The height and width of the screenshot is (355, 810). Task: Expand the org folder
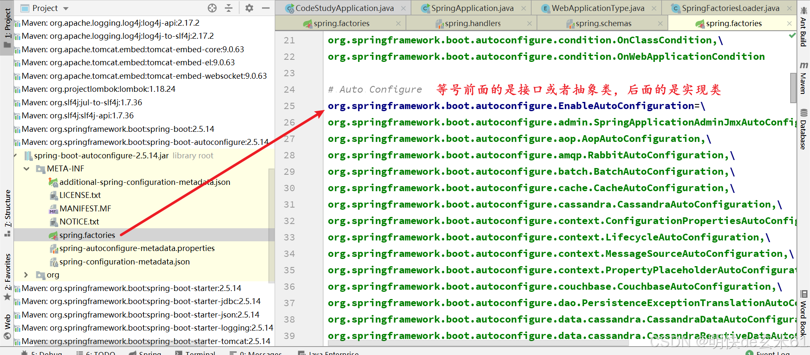pos(26,275)
